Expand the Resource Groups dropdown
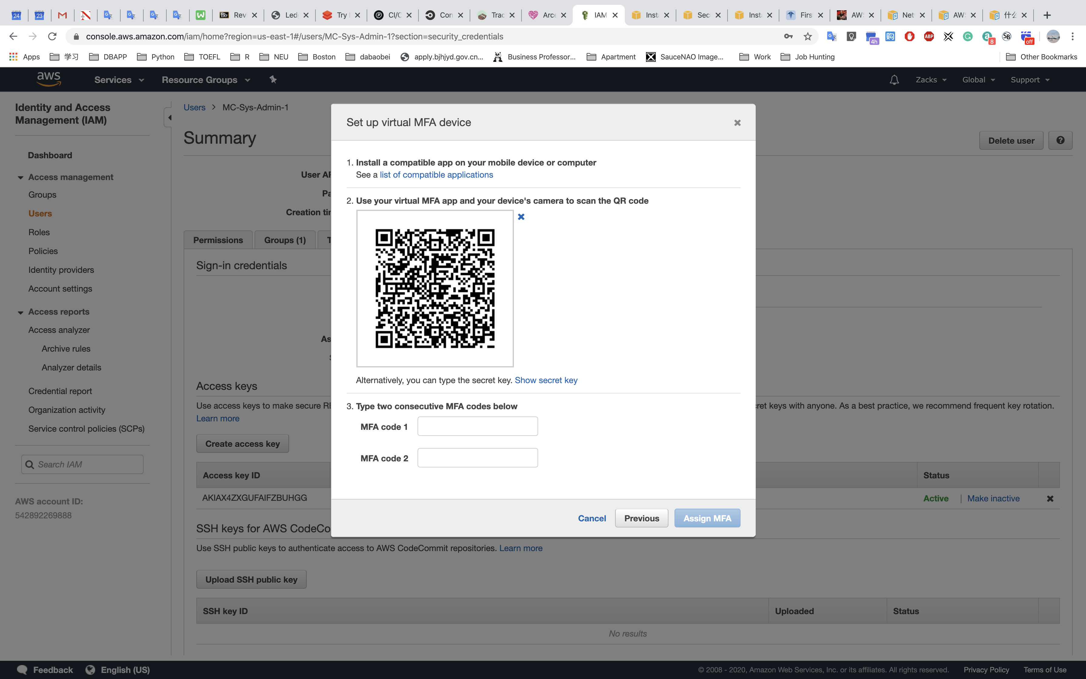 pyautogui.click(x=205, y=80)
